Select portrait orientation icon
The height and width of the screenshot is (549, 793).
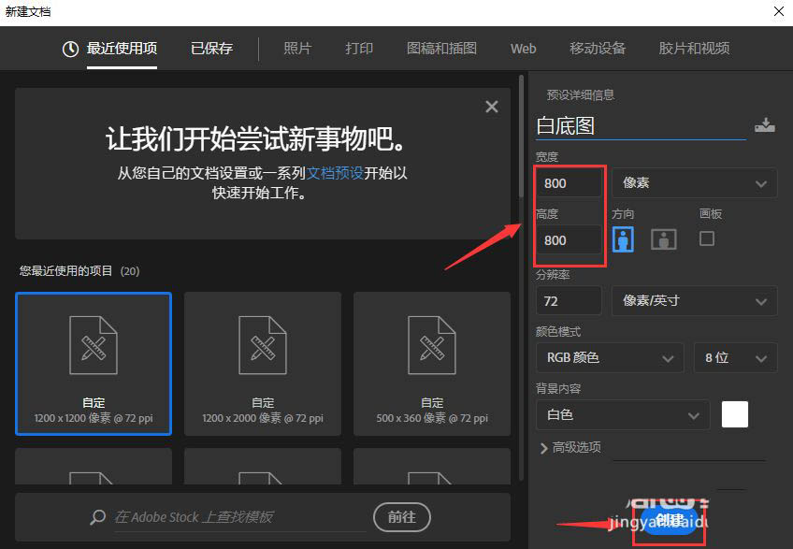pos(623,238)
